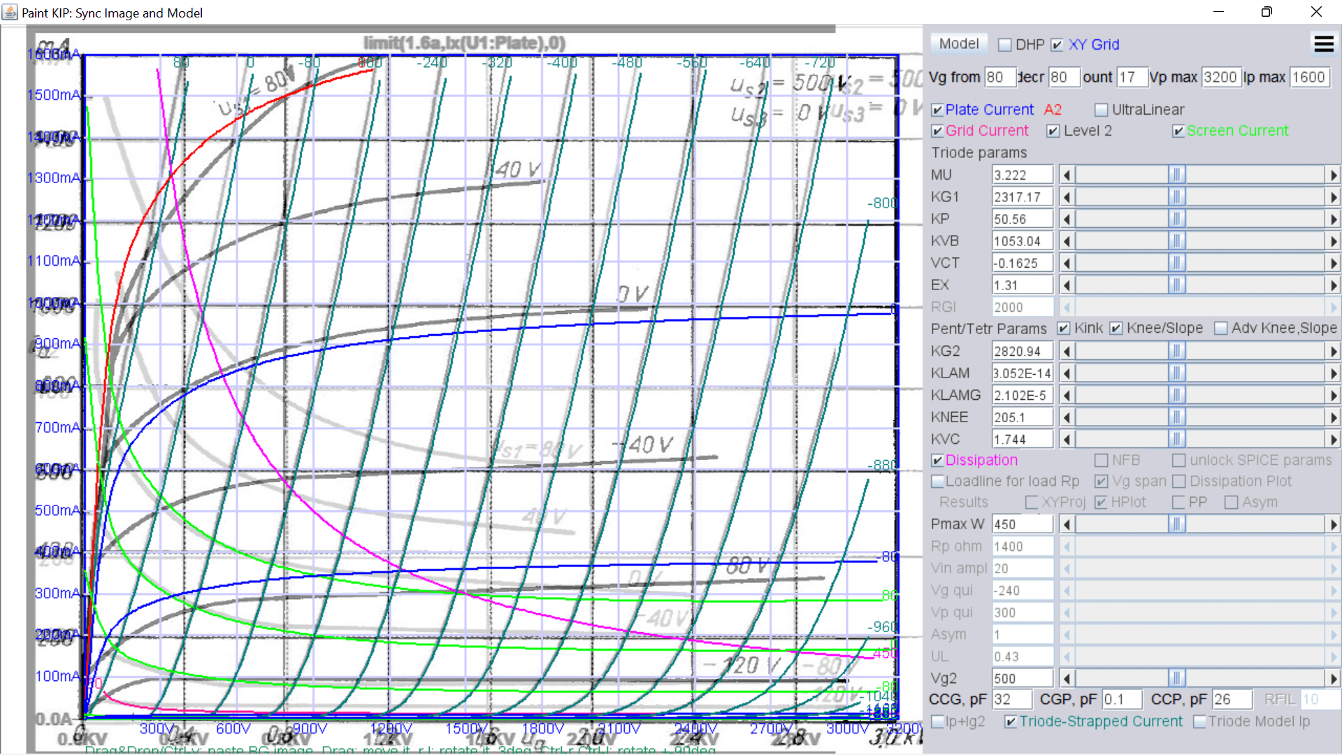Click the MU slider thumb
This screenshot has height=755, width=1342.
tap(1176, 175)
